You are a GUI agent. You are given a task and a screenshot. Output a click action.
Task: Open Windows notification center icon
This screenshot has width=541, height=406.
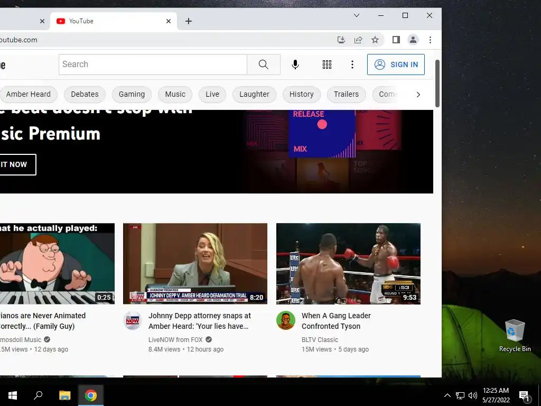(x=524, y=395)
